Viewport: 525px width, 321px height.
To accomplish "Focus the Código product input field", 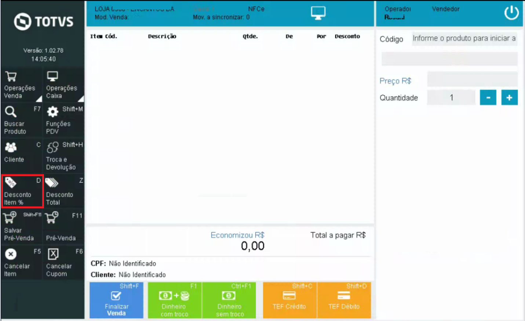I will 464,38.
